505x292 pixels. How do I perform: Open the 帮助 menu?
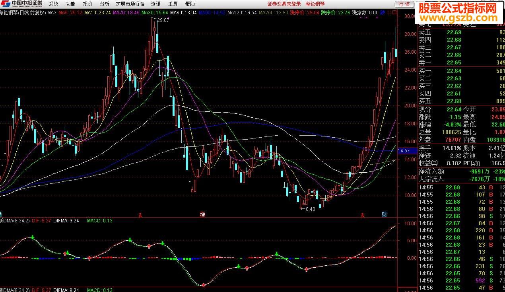pyautogui.click(x=190, y=4)
